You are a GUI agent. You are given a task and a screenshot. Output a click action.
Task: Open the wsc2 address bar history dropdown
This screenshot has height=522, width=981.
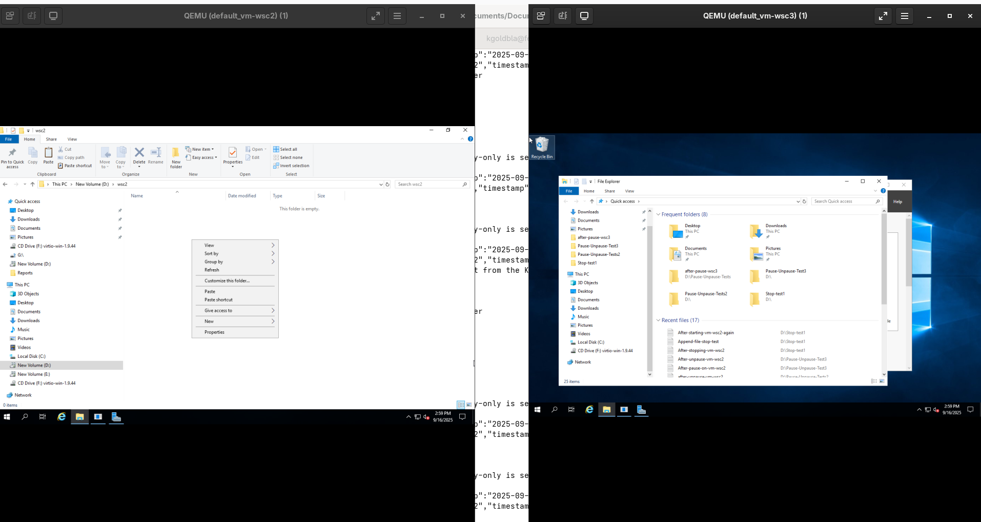tap(381, 184)
